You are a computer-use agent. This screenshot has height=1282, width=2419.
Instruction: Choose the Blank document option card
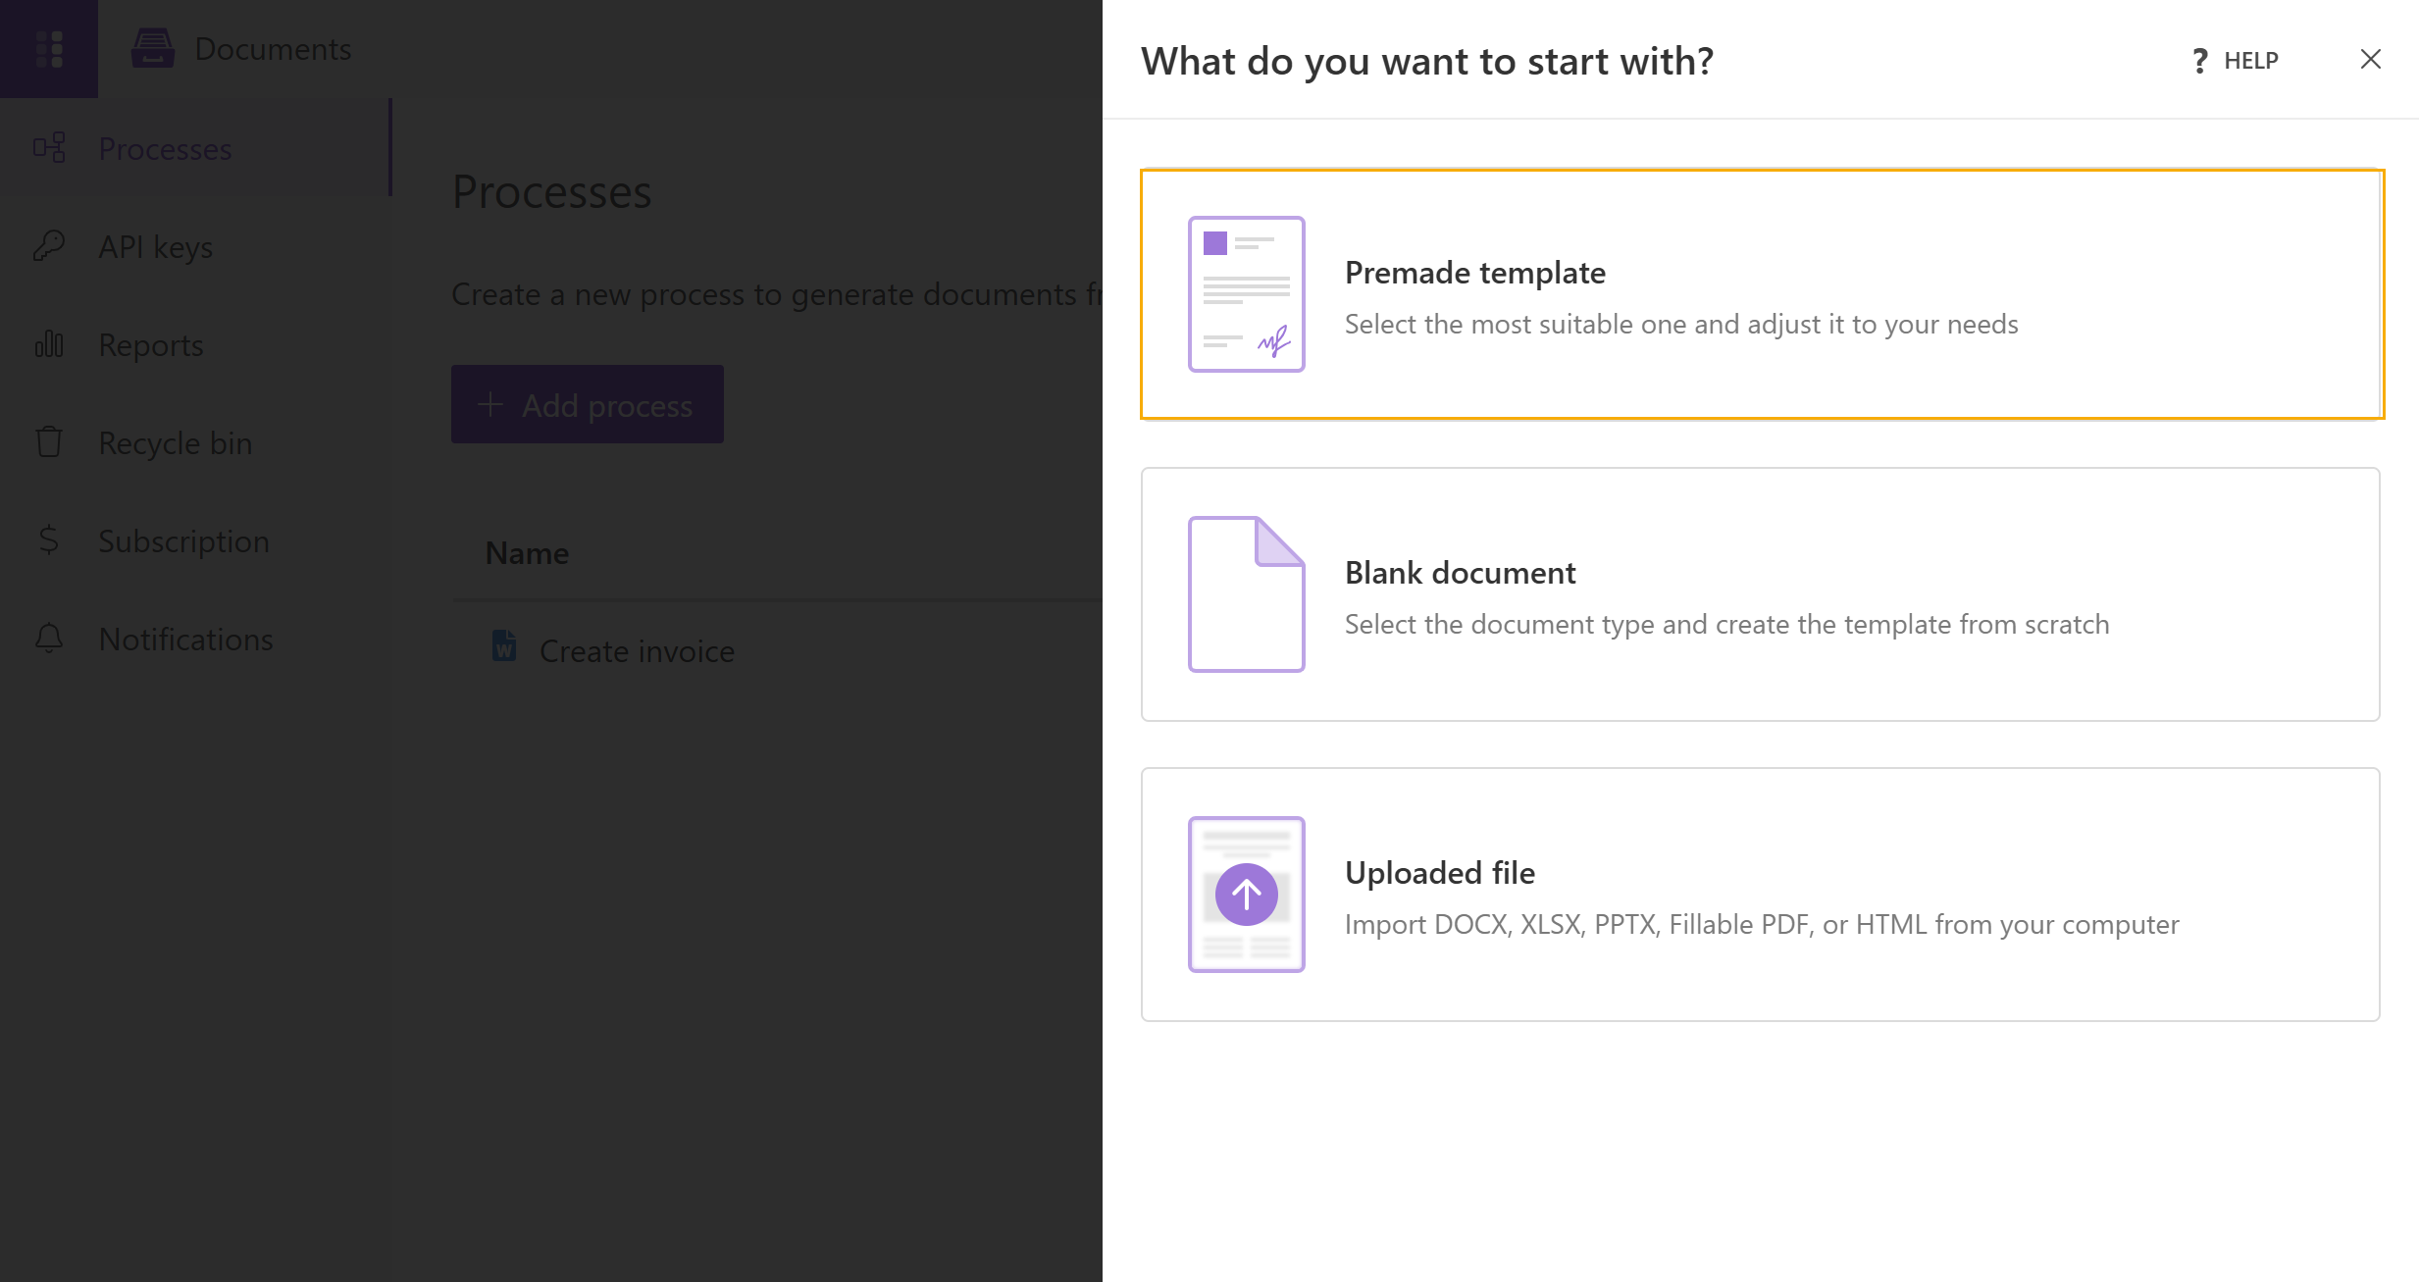pos(1760,594)
